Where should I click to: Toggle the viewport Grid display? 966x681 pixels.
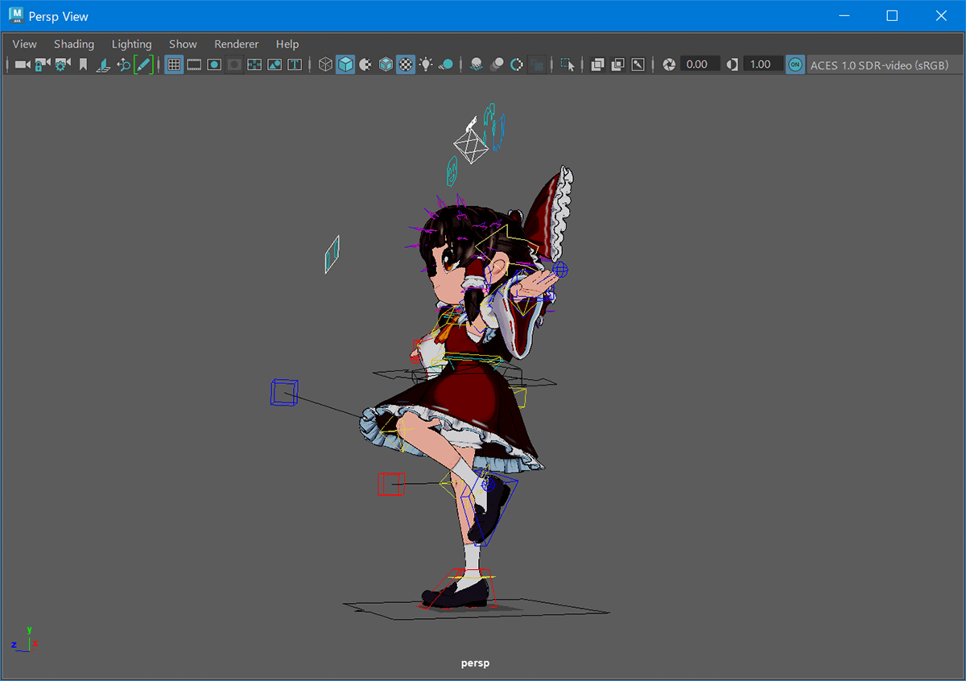174,64
